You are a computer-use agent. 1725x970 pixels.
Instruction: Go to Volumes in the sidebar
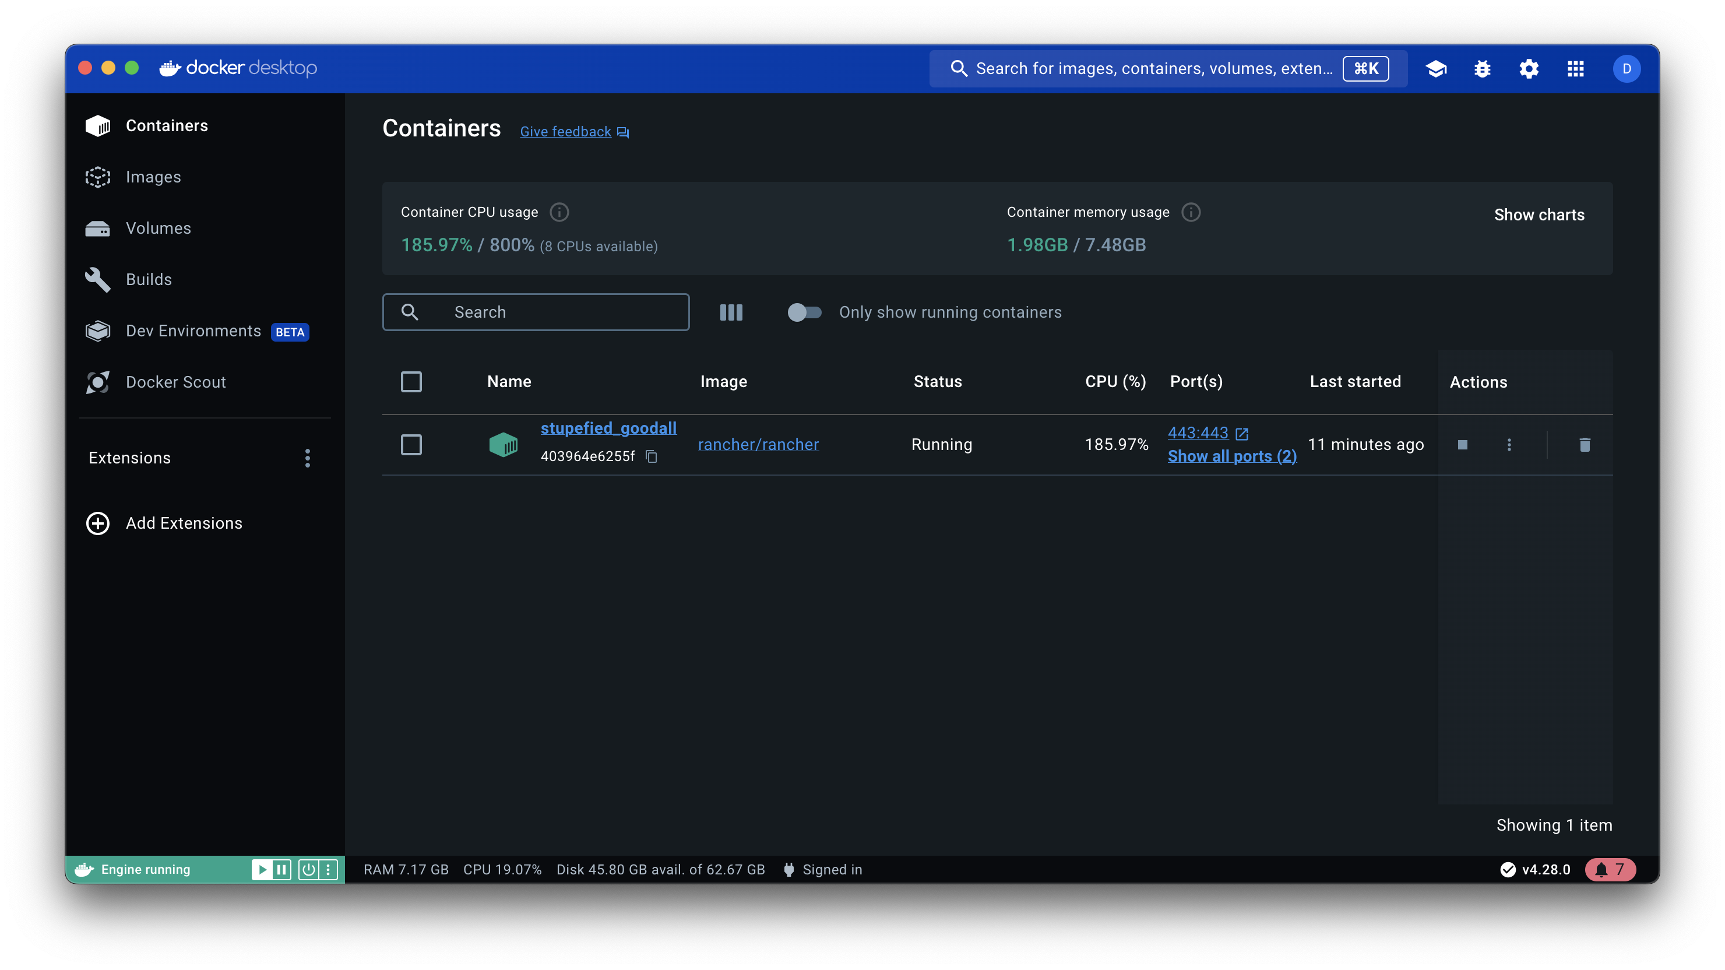[158, 229]
